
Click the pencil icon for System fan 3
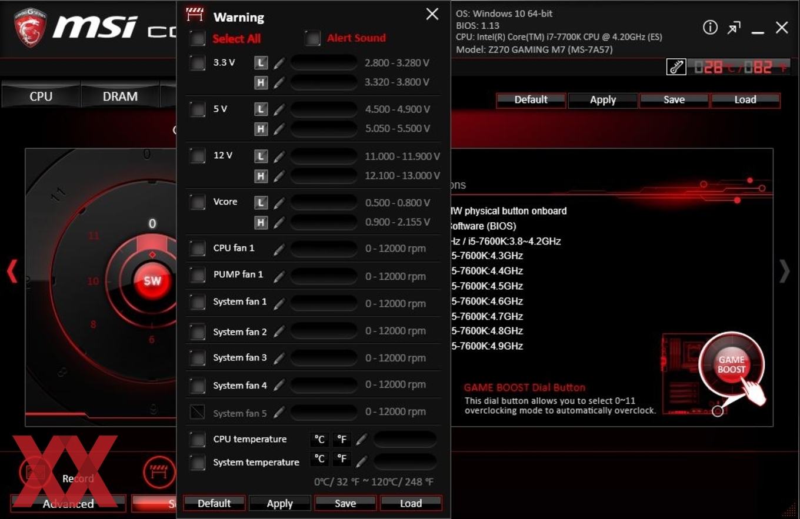(279, 358)
